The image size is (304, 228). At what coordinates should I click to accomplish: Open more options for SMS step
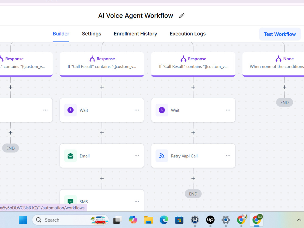[137, 202]
